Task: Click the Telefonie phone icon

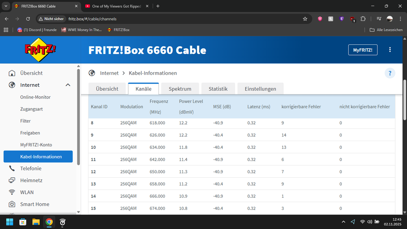Action: pos(12,168)
